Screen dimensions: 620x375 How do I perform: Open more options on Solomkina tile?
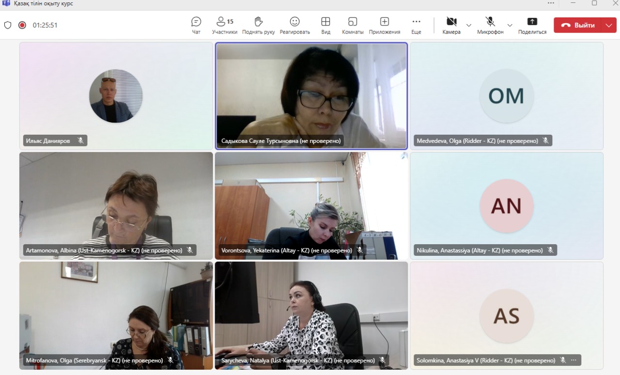pyautogui.click(x=573, y=360)
